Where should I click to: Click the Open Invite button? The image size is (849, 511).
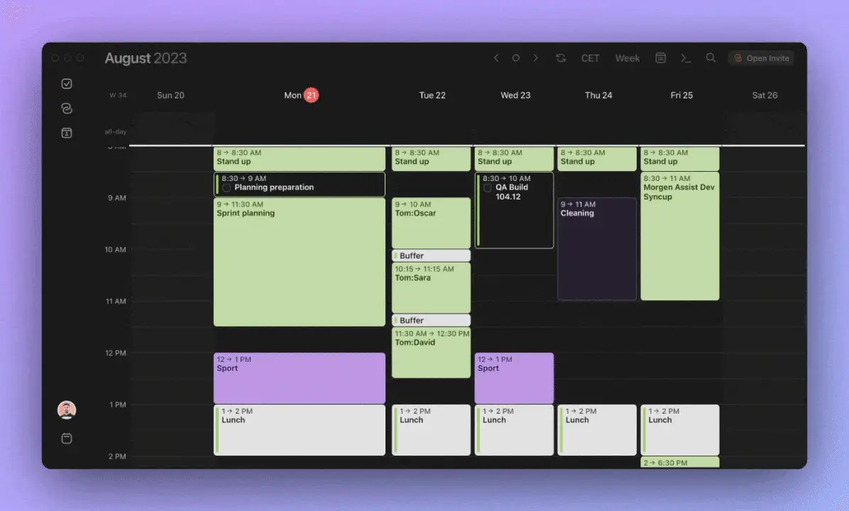pyautogui.click(x=761, y=57)
